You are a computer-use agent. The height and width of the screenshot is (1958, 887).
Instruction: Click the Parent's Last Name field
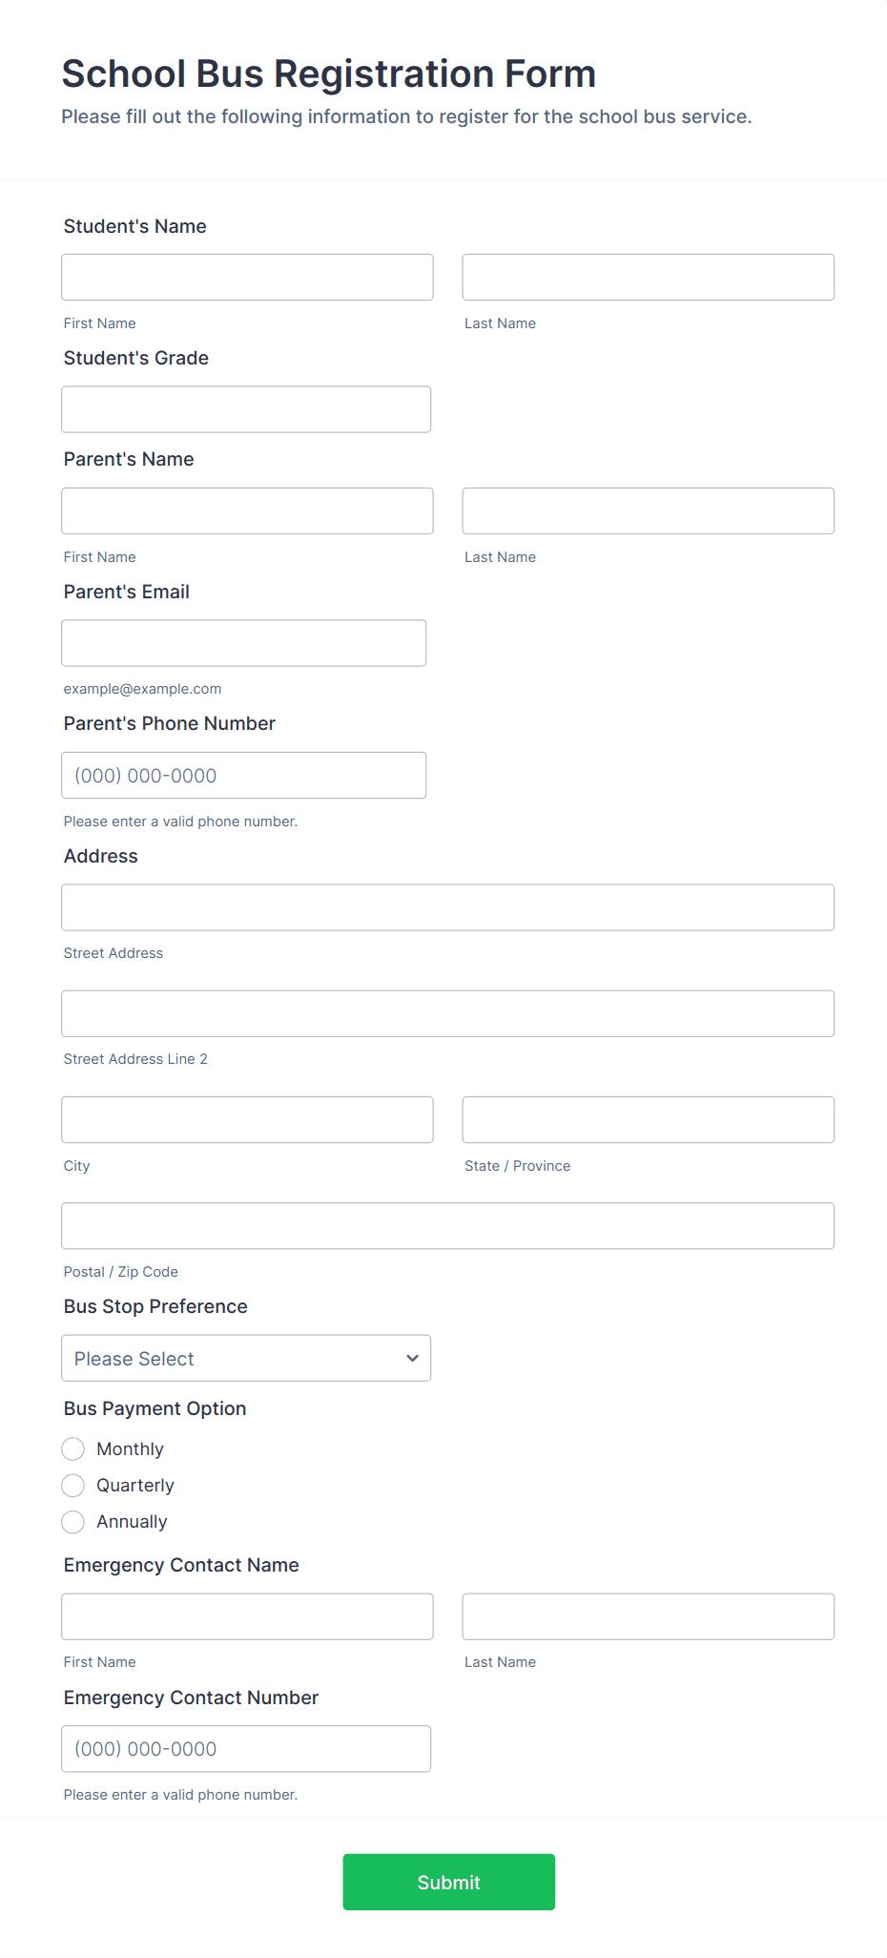pyautogui.click(x=648, y=510)
